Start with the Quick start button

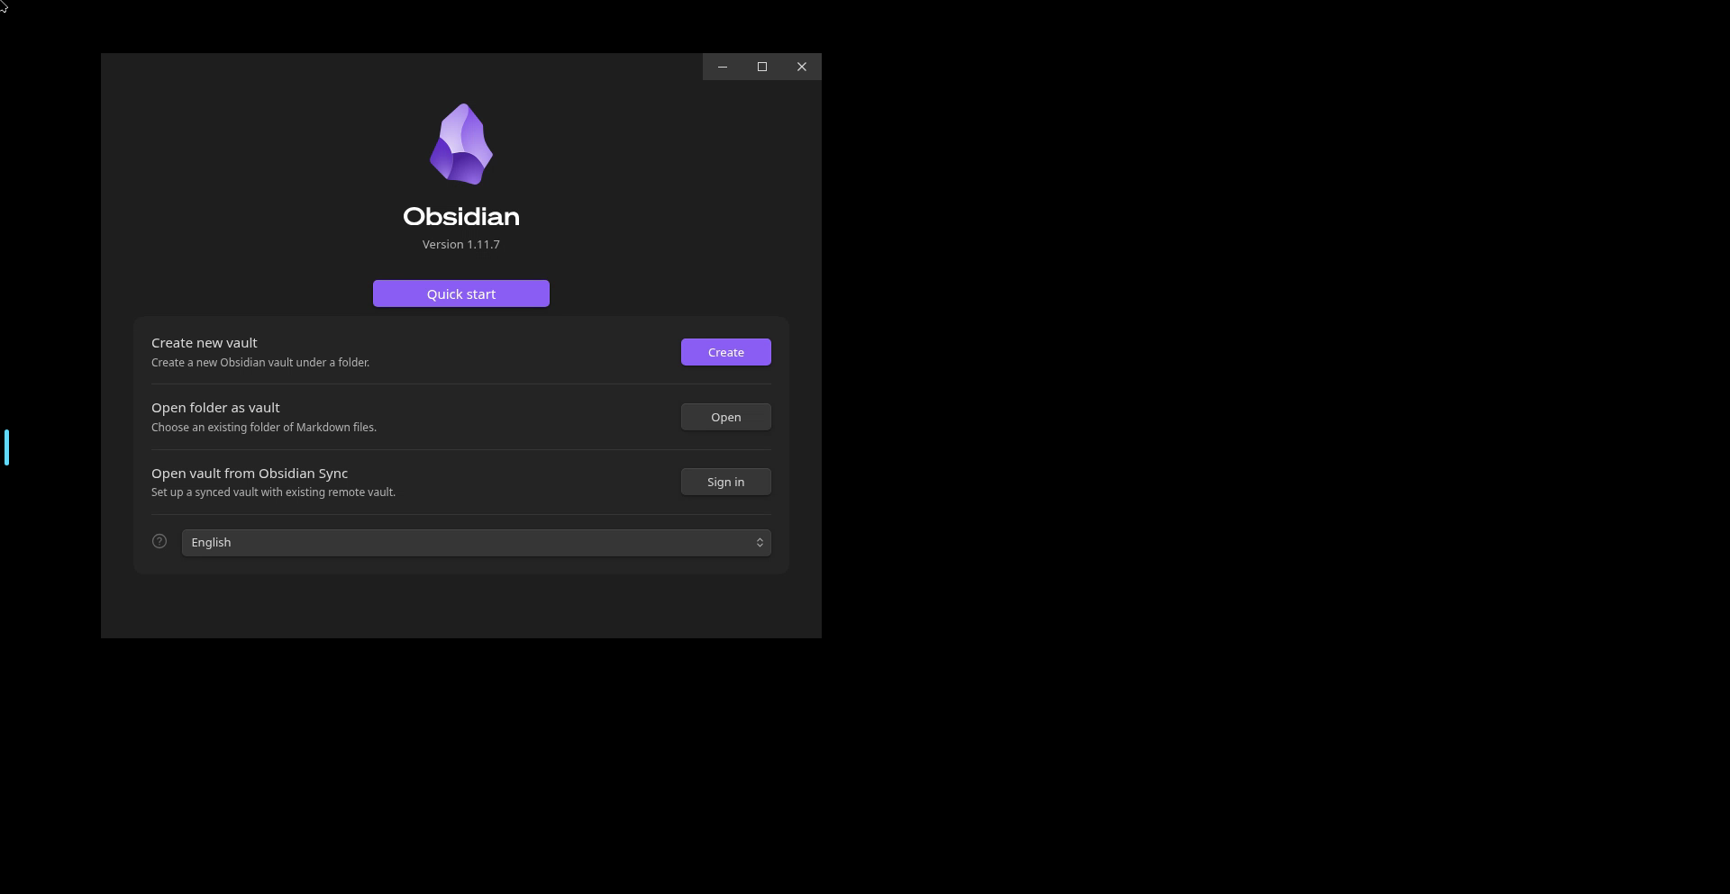461,293
